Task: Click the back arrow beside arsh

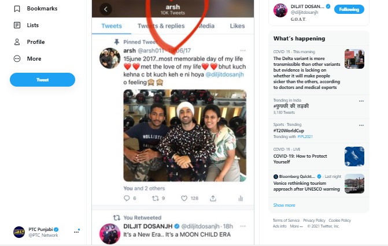Action: pos(105,9)
